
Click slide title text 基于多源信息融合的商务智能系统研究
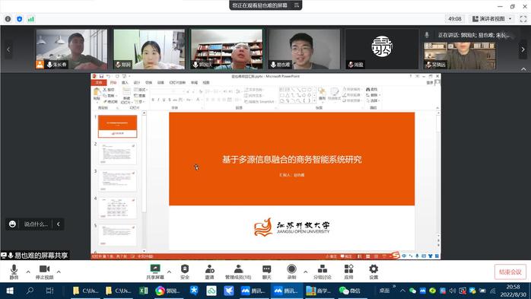[x=292, y=160]
